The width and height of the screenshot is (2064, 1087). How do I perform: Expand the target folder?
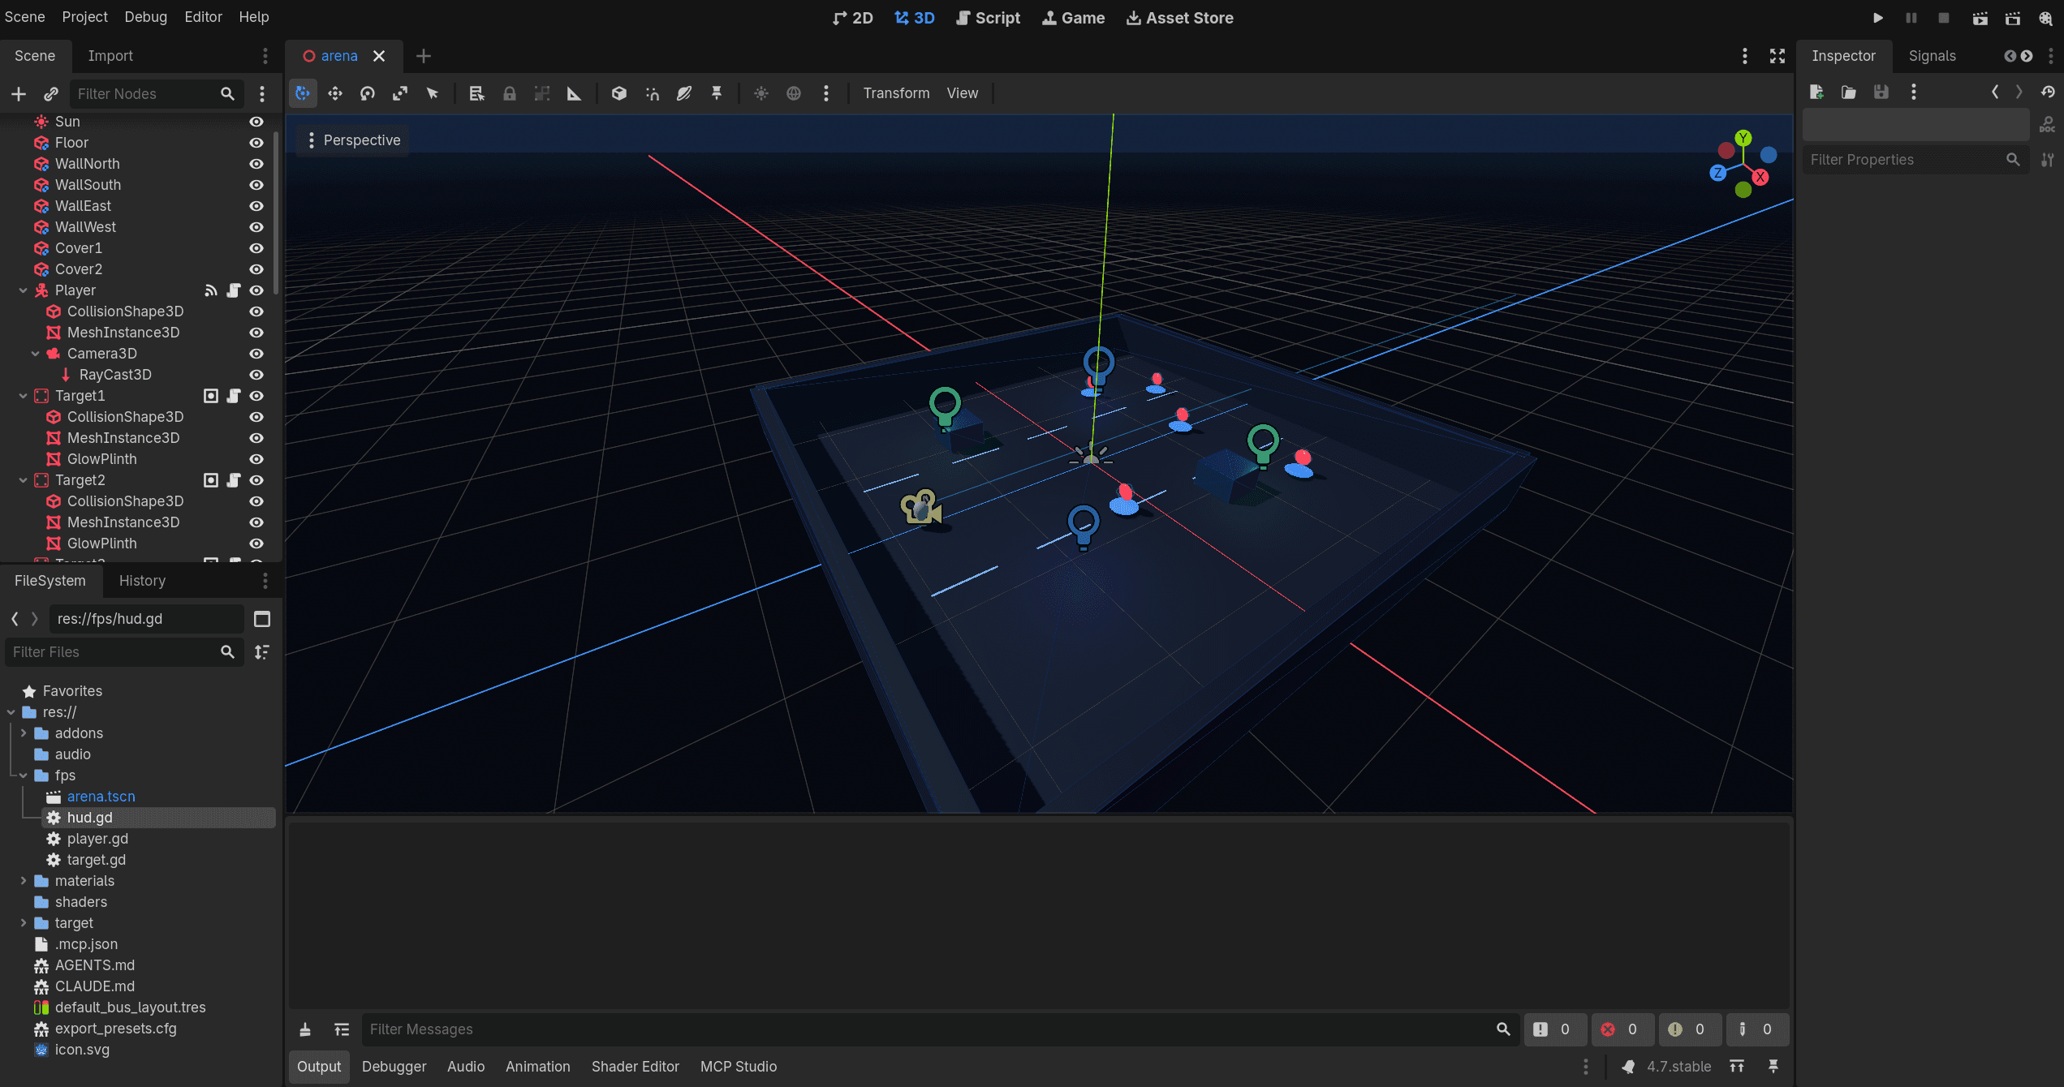click(x=23, y=923)
